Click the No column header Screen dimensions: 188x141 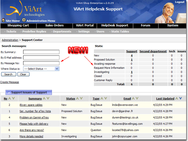5,99
